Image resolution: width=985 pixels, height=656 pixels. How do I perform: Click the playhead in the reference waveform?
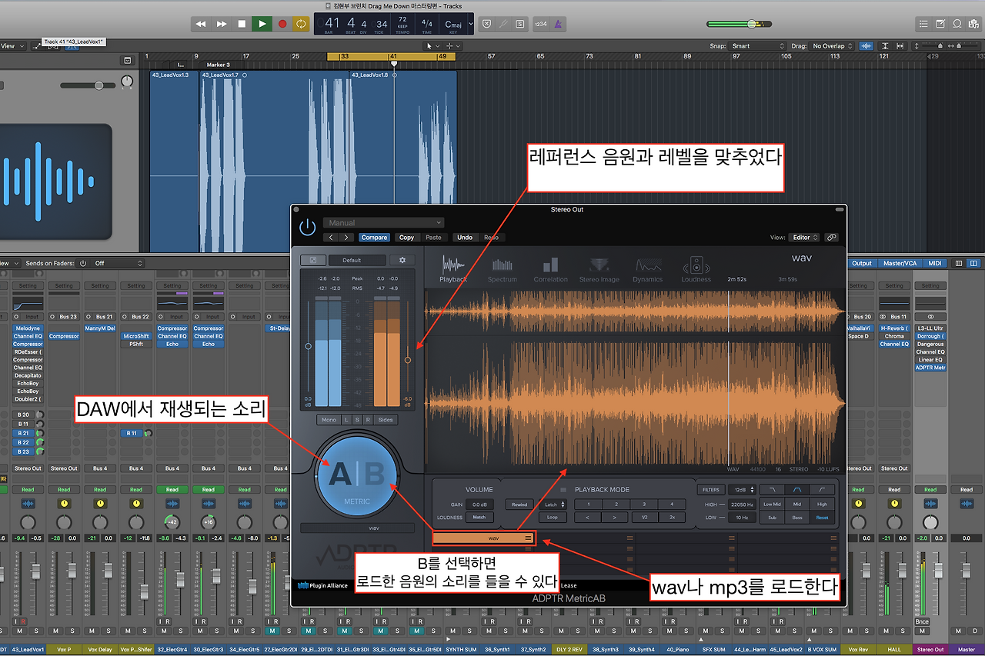729,380
